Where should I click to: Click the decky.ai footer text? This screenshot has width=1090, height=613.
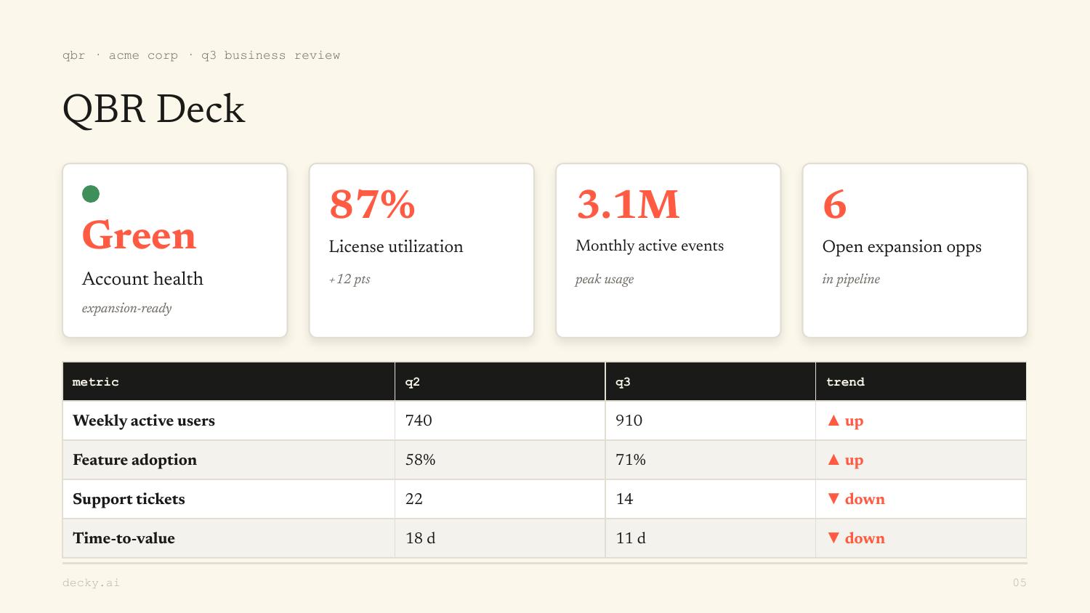tap(91, 582)
